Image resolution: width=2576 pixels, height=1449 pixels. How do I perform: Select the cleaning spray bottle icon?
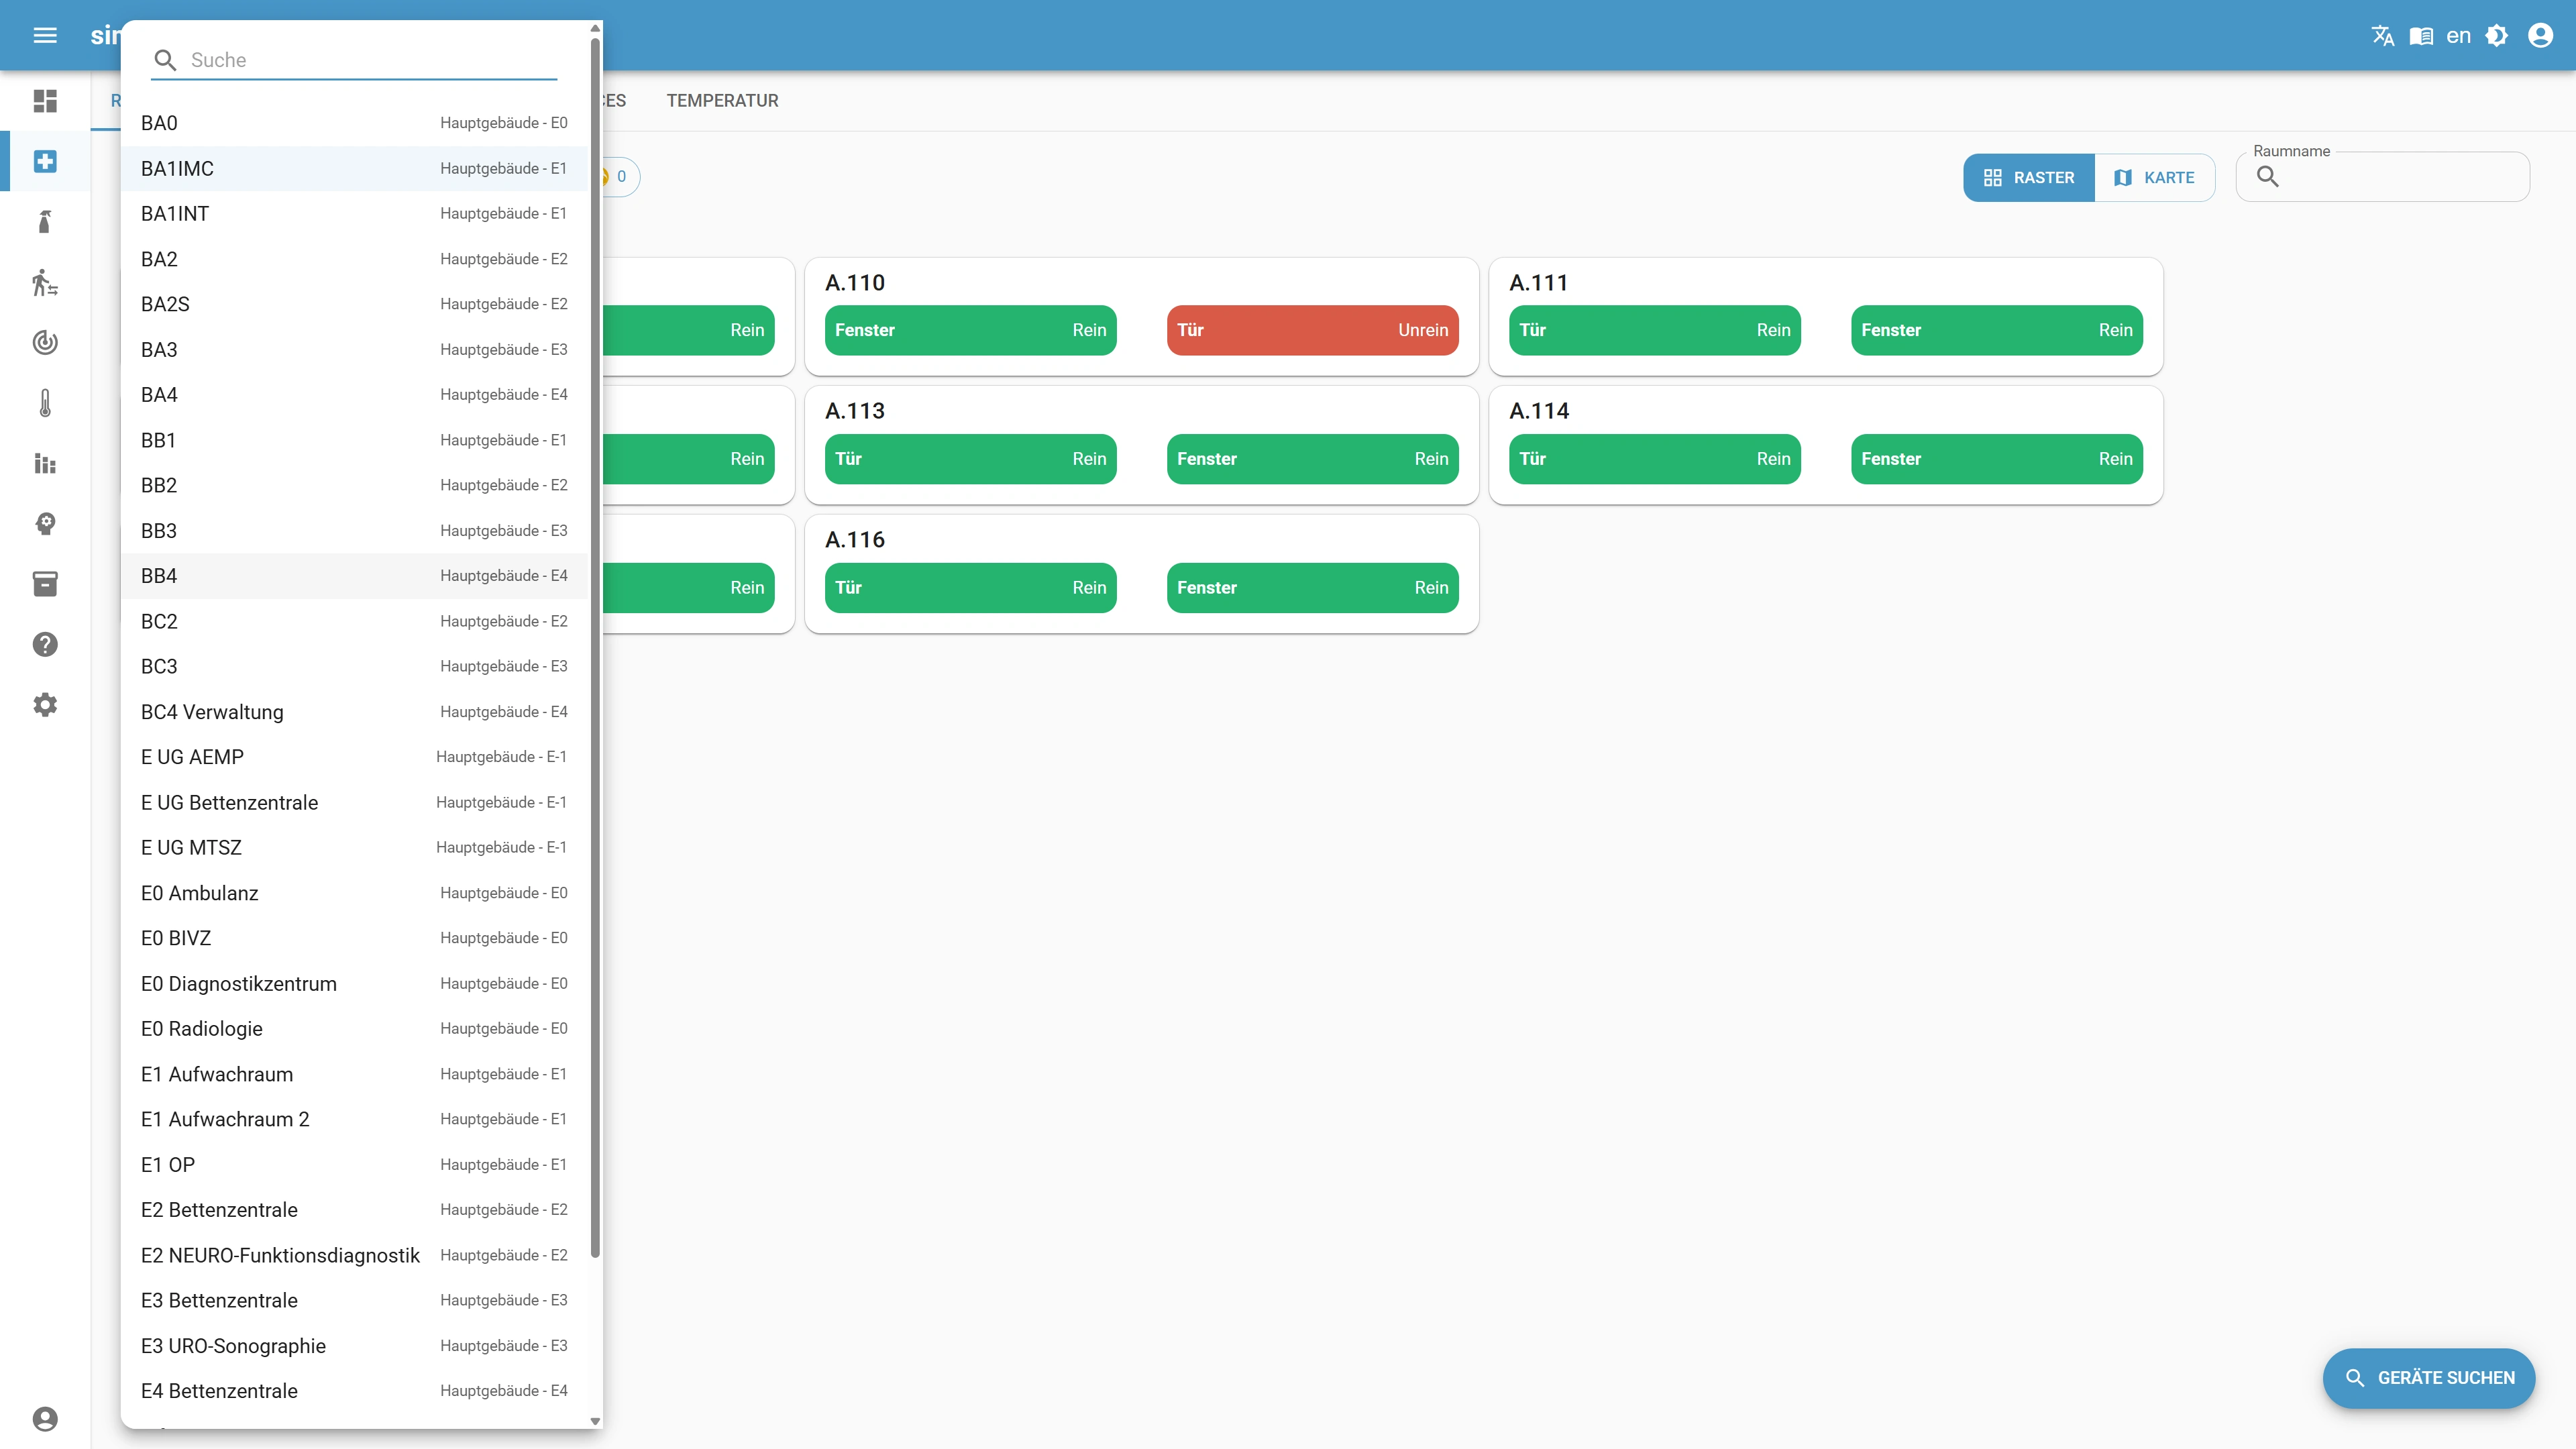point(45,222)
